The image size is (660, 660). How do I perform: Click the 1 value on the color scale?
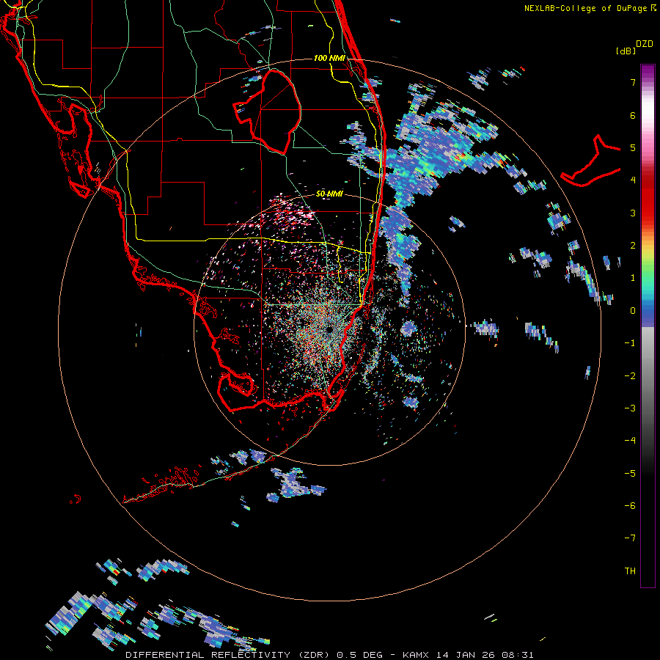tap(633, 278)
